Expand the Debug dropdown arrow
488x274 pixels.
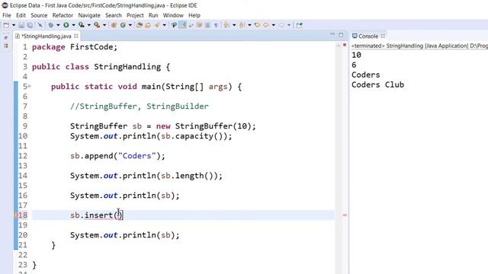tap(58, 25)
